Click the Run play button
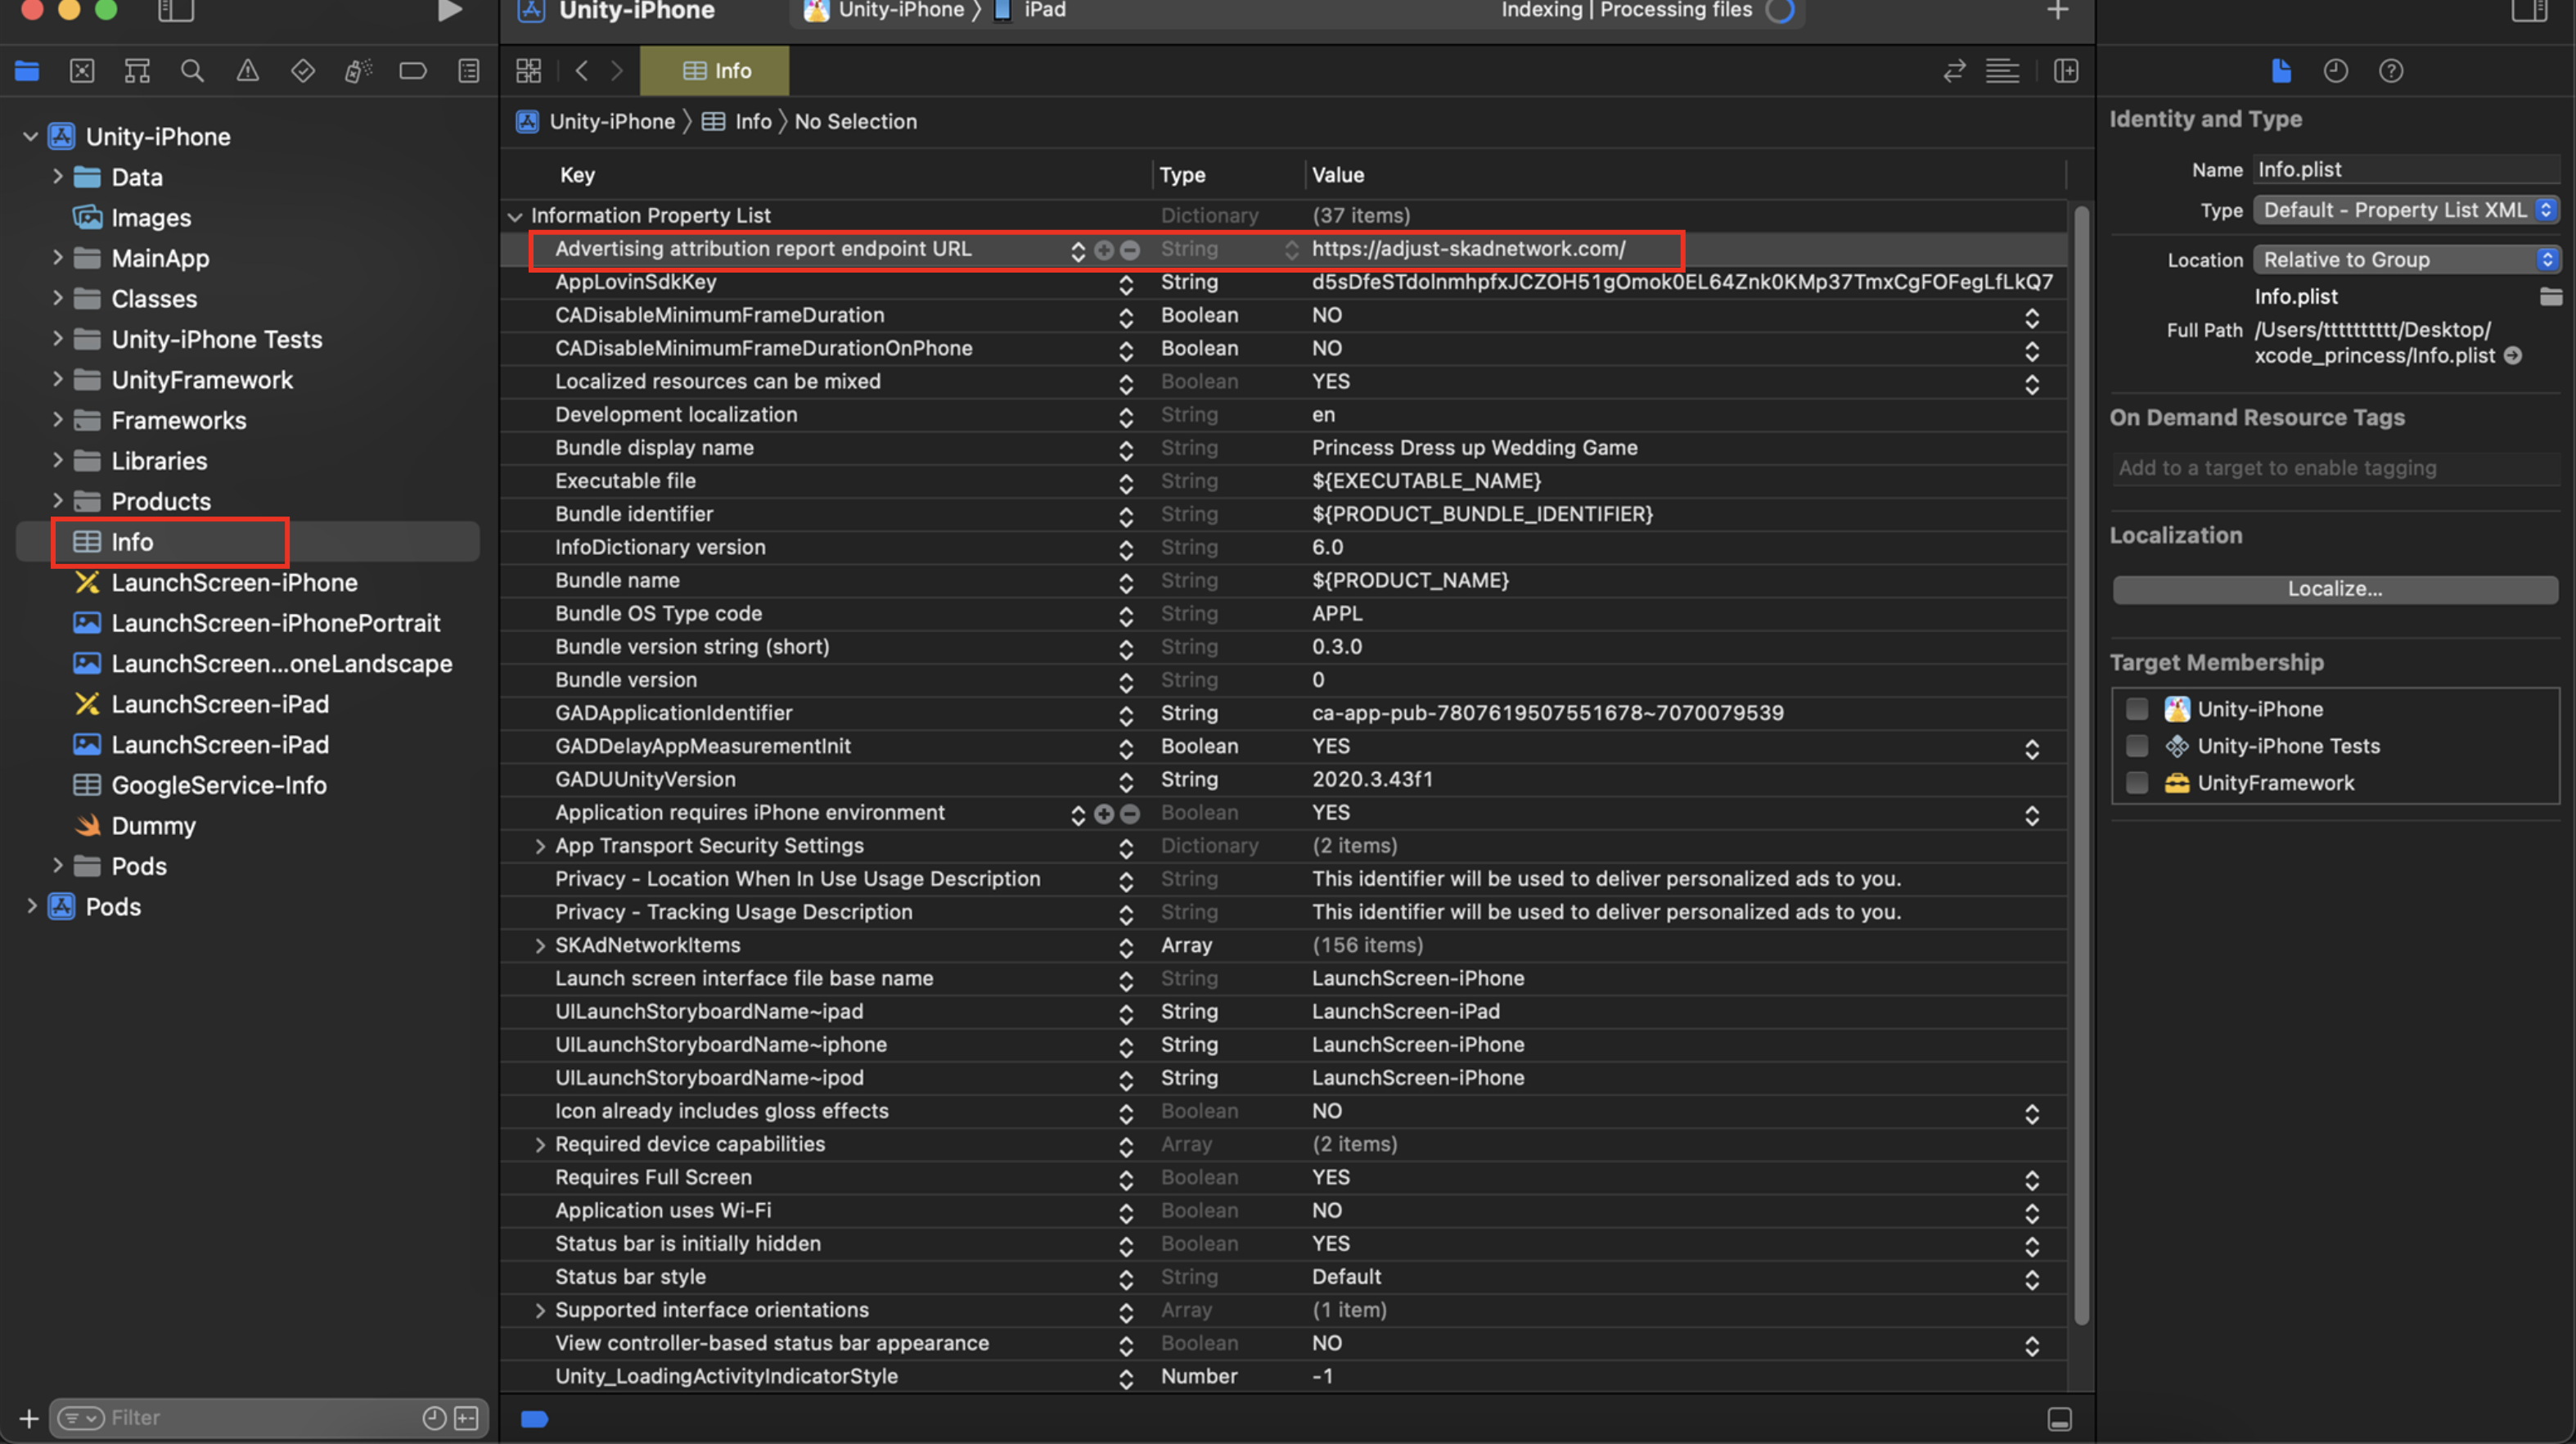2576x1444 pixels. [449, 11]
